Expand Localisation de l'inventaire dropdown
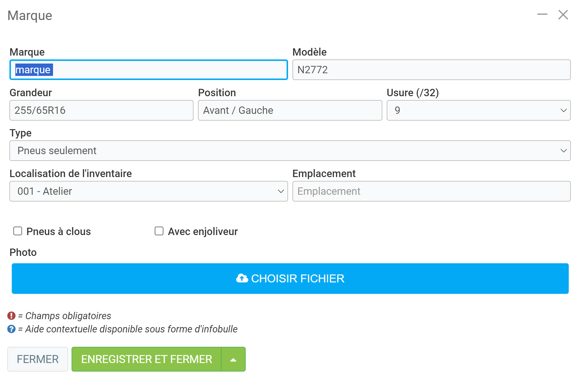577x378 pixels. point(148,191)
